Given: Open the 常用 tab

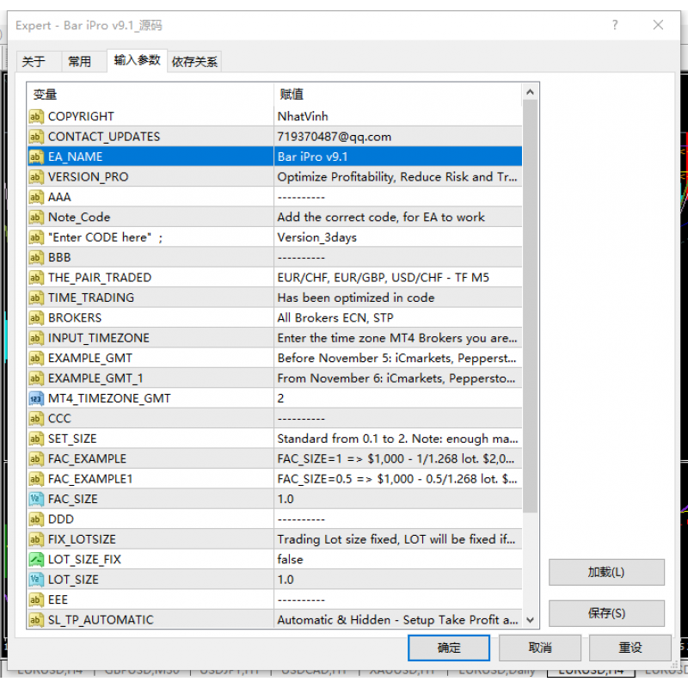Looking at the screenshot, I should point(80,62).
